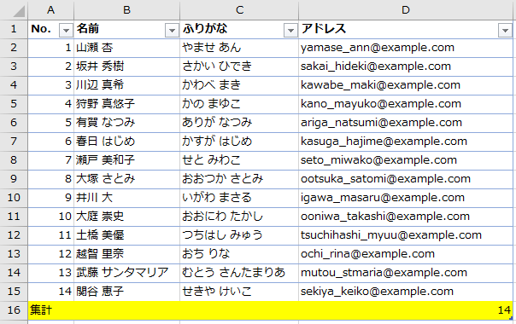Click the 集計 total row label
Screen dimensions: 516x324
click(41, 310)
